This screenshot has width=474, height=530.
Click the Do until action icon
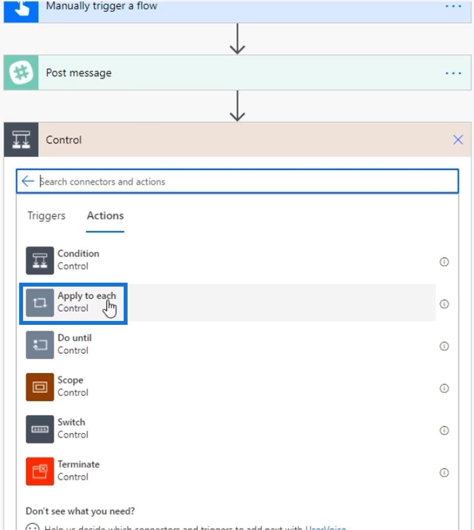click(40, 345)
